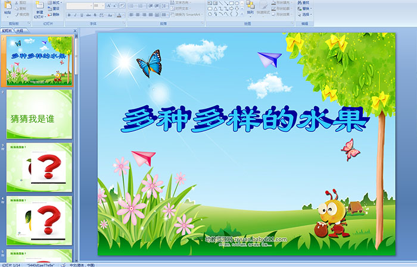Toggle Underline formatting
This screenshot has height=267, width=417.
(x=82, y=15)
